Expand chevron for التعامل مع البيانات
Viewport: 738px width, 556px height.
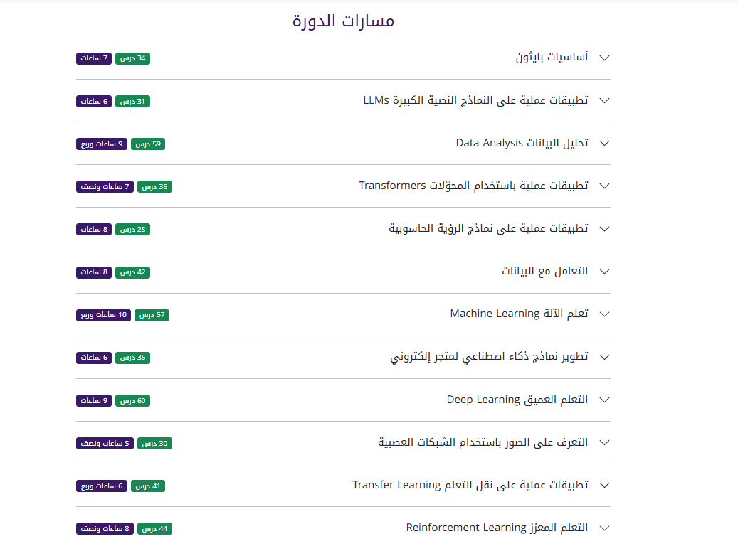(x=605, y=272)
